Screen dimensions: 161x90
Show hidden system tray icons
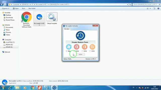137,88
